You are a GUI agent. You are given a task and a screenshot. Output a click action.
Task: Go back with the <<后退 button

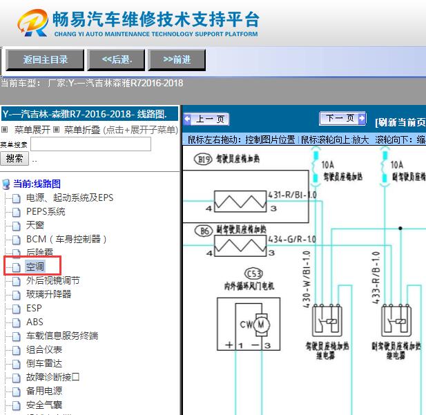[x=116, y=60]
